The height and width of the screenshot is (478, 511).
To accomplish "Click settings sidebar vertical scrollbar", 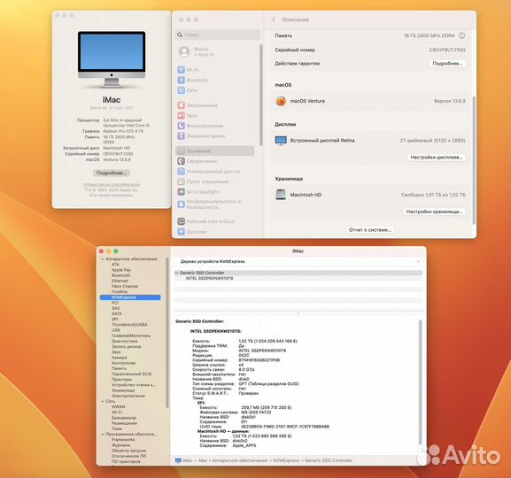I will [x=260, y=95].
